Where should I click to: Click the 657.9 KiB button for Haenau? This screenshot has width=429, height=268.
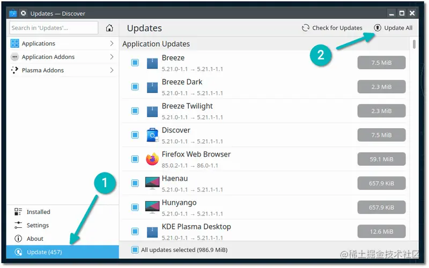[x=381, y=183]
